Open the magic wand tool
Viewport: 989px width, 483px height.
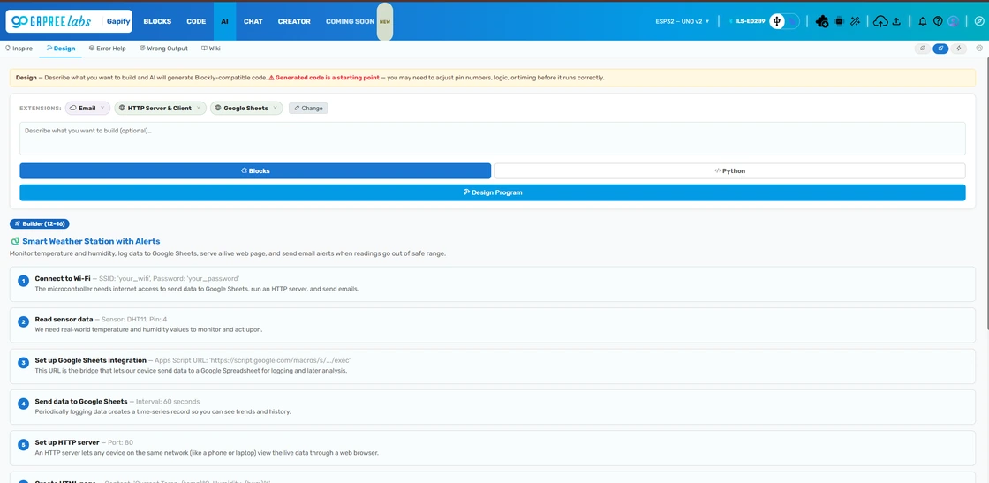click(x=856, y=21)
